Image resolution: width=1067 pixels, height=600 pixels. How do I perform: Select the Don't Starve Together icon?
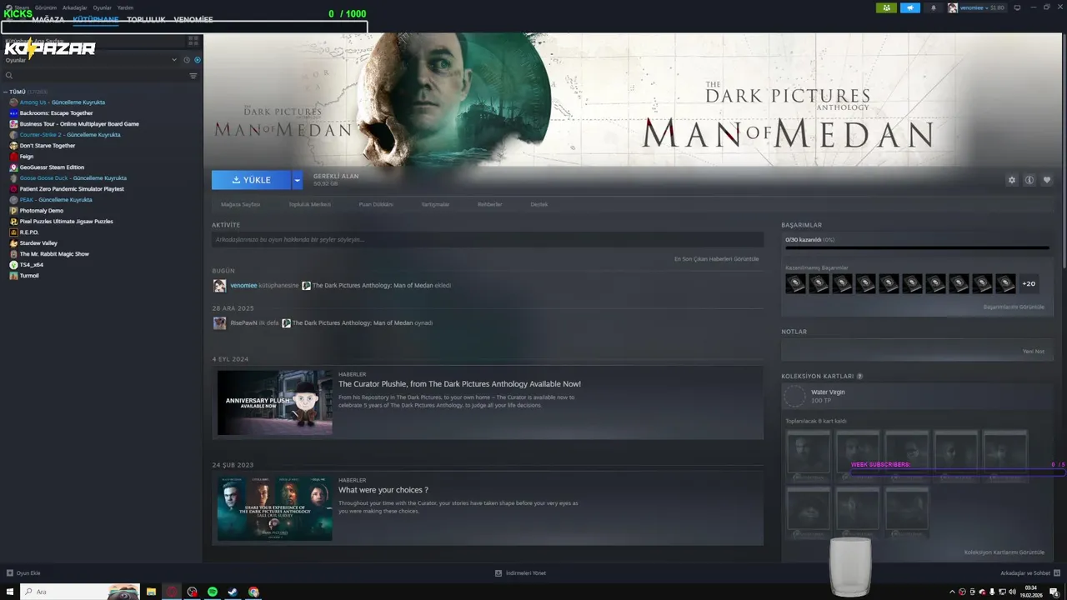(13, 145)
